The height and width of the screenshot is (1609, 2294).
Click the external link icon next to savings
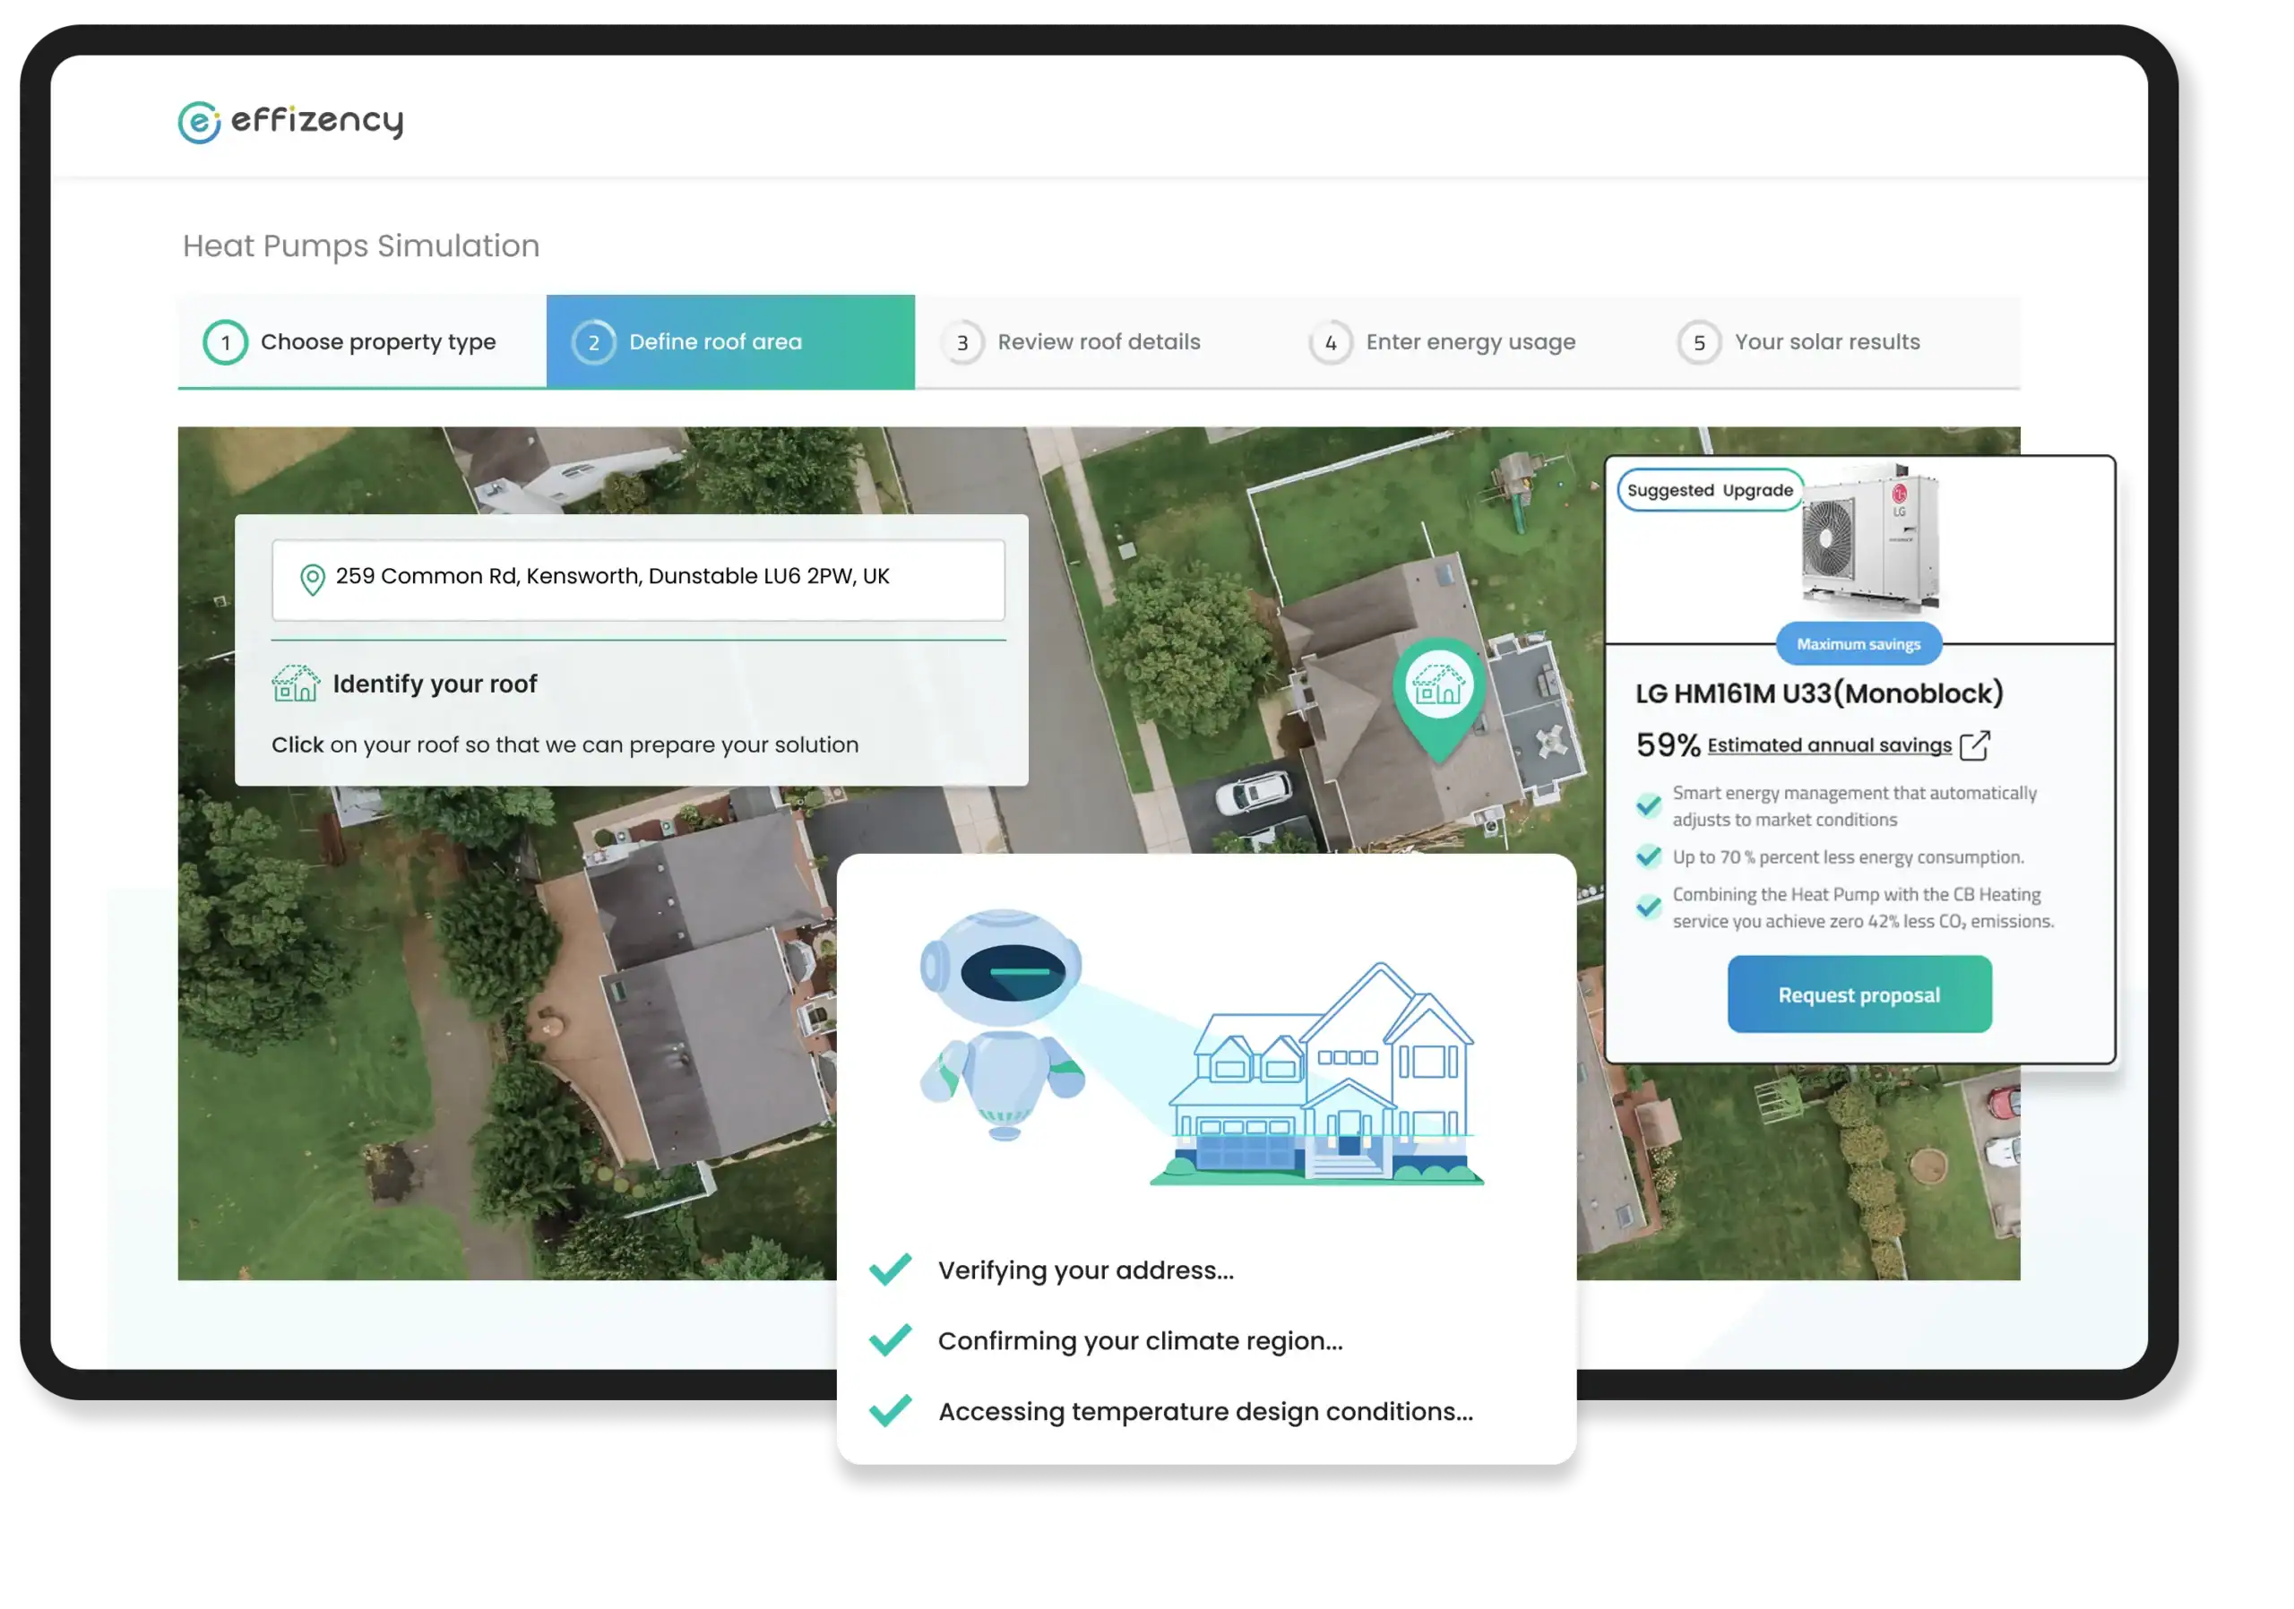pos(1974,745)
